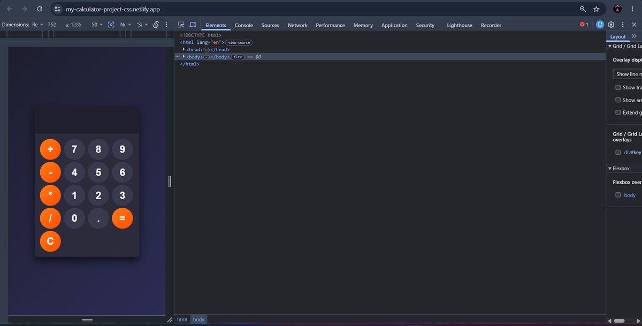Reload the calculator page
Viewport: 642px width, 326px height.
coord(40,9)
